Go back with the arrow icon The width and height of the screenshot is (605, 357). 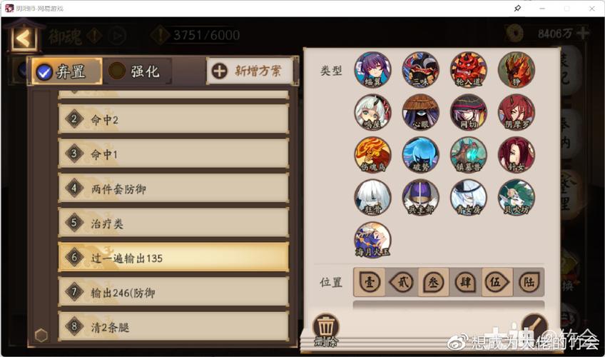click(x=24, y=38)
